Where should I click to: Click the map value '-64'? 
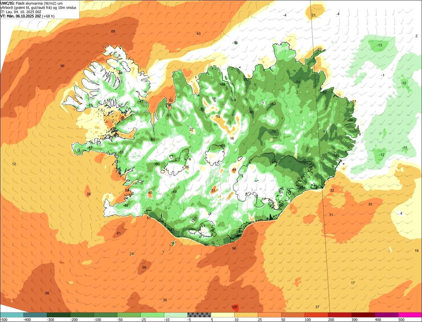coord(152,140)
